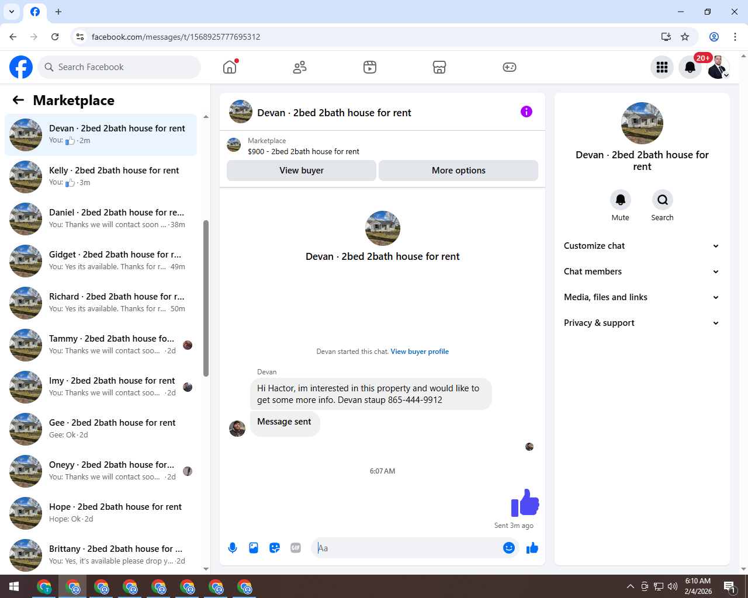Open the Brittany conversation
Screen dimensions: 748x598
click(101, 555)
